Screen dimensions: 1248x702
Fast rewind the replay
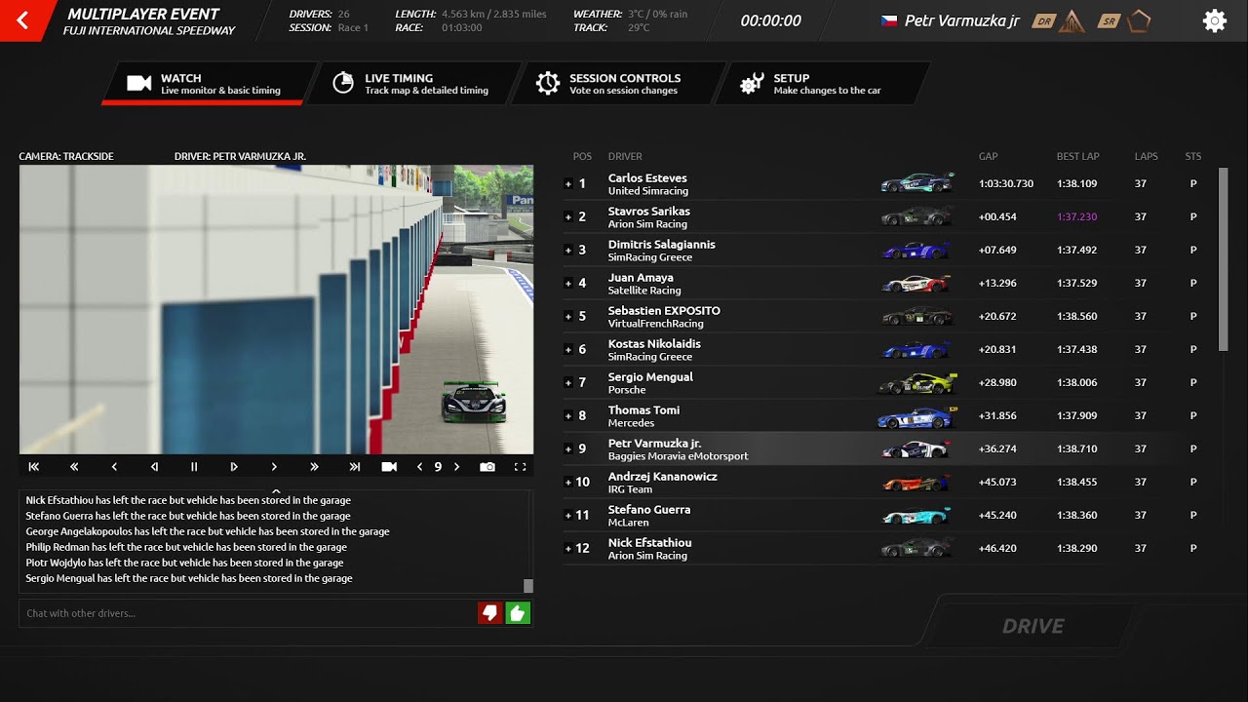pos(74,467)
